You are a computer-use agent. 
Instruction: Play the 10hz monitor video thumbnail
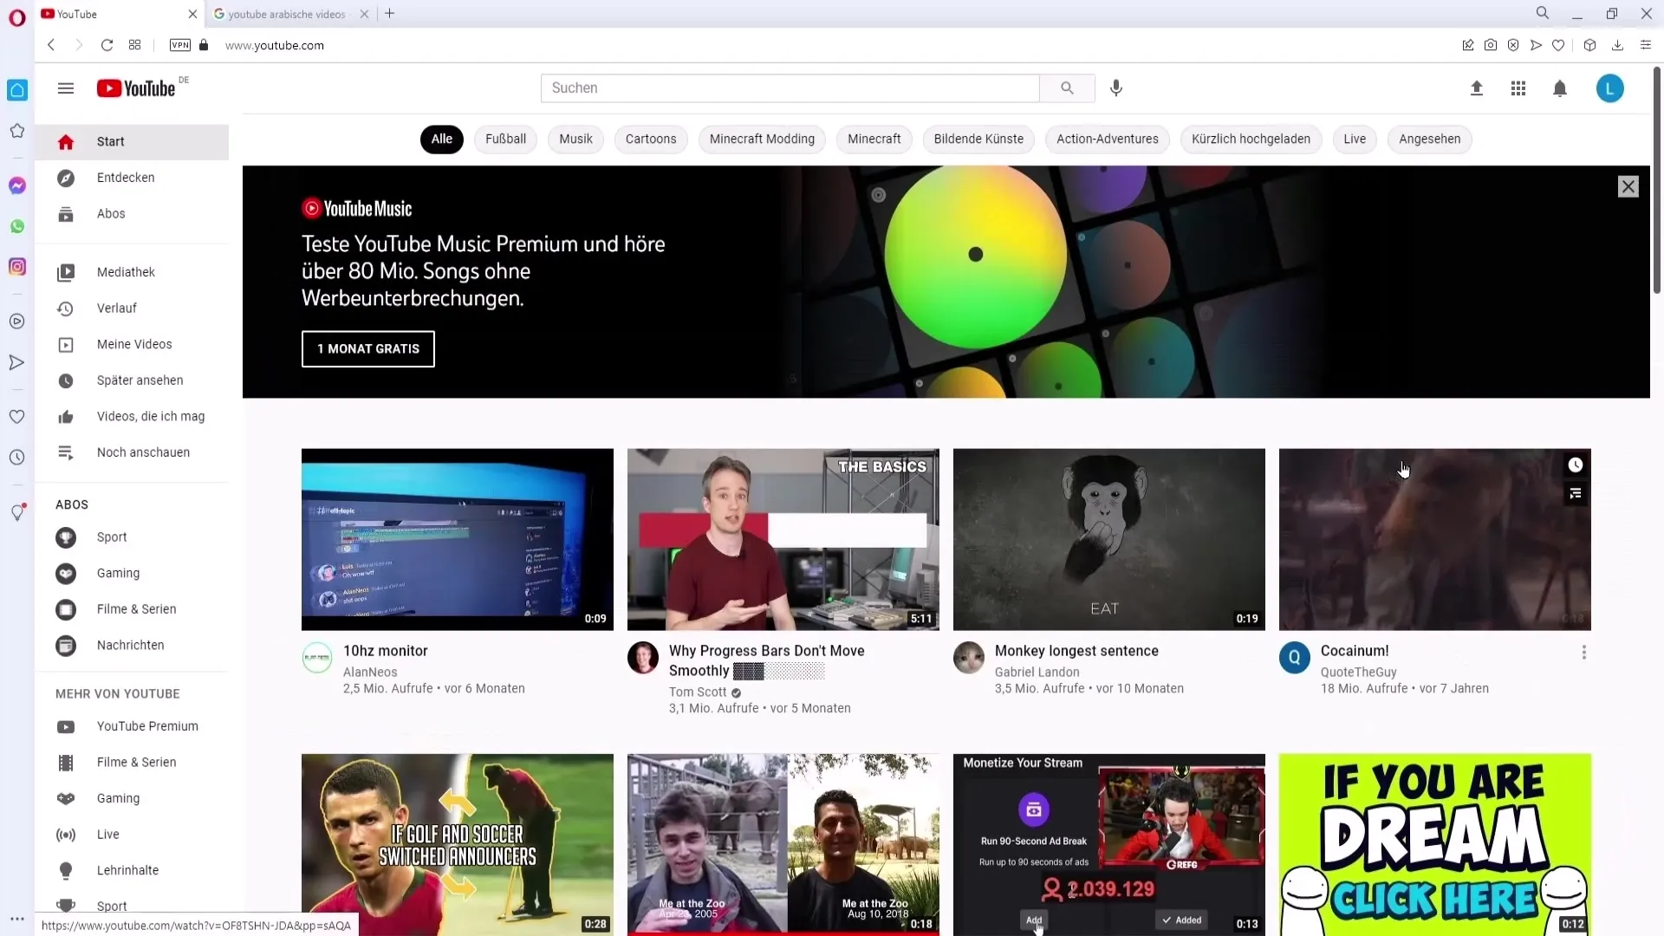[x=458, y=539]
